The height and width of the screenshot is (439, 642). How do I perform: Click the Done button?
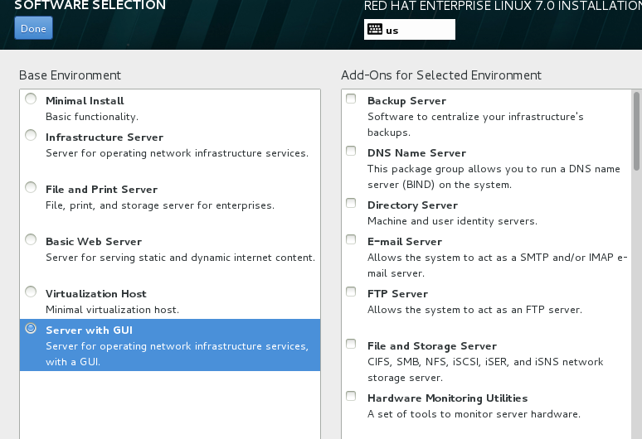(x=33, y=28)
